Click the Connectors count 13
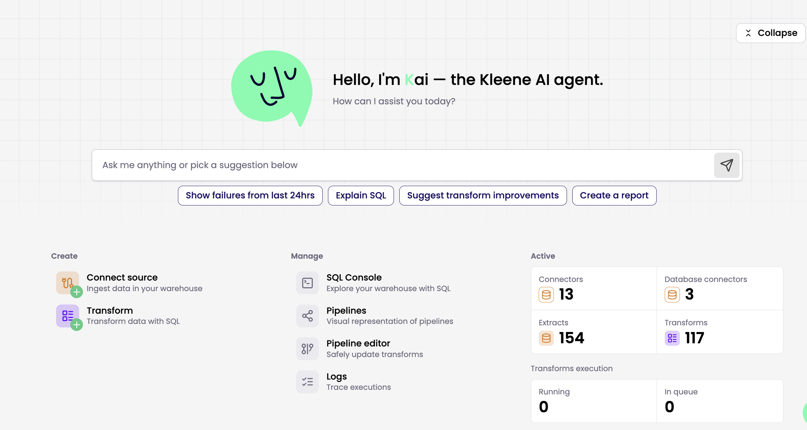 (x=566, y=294)
